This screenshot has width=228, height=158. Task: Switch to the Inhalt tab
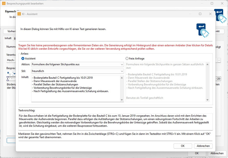tap(8, 38)
